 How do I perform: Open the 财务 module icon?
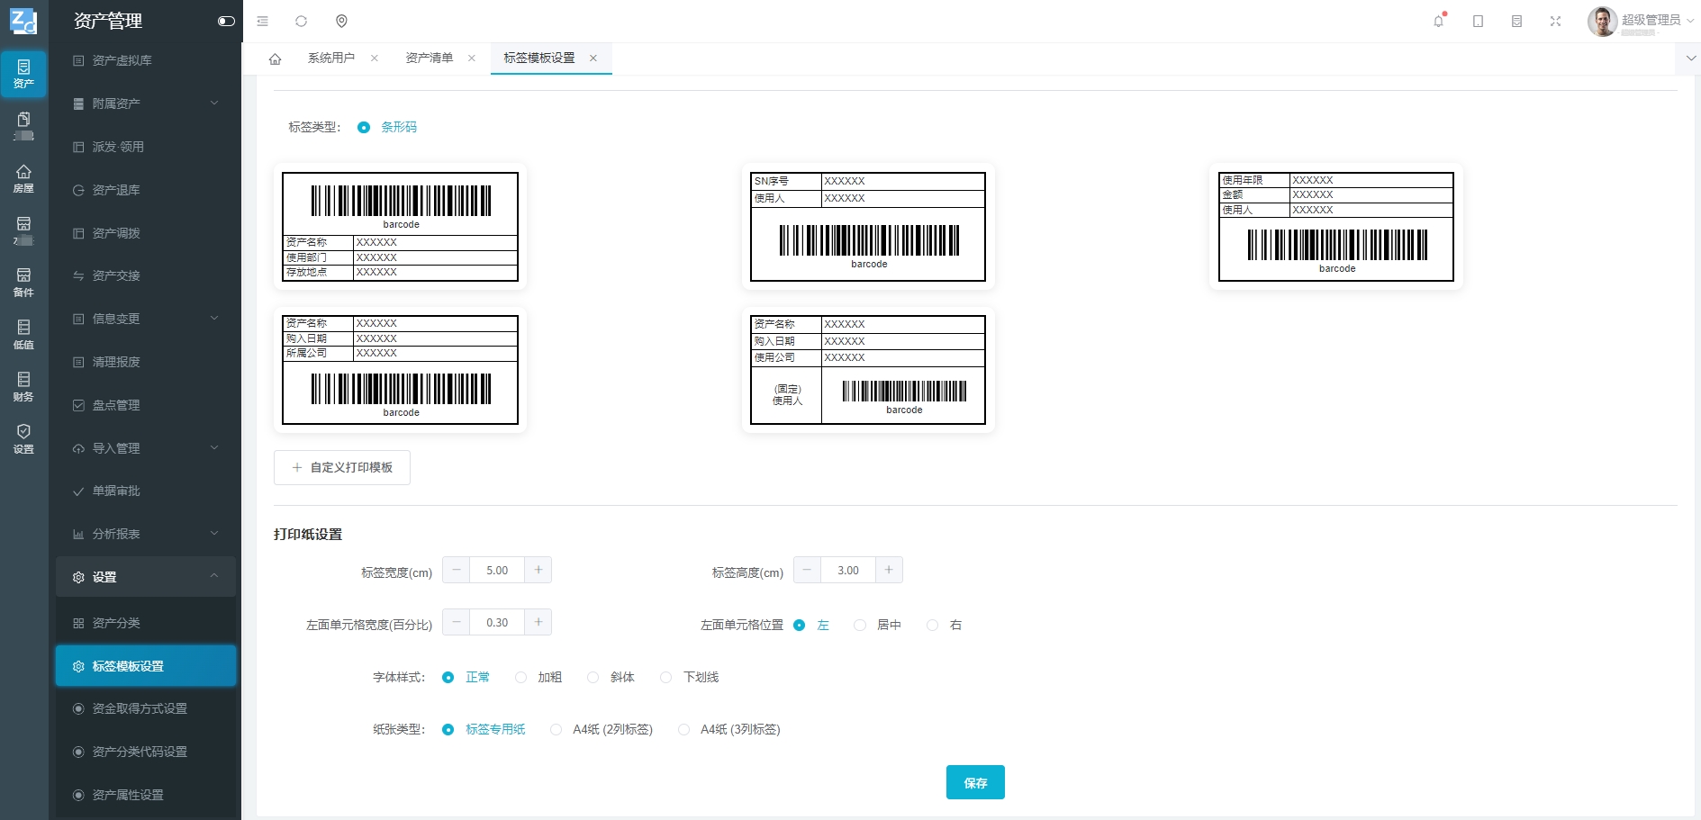[x=23, y=385]
